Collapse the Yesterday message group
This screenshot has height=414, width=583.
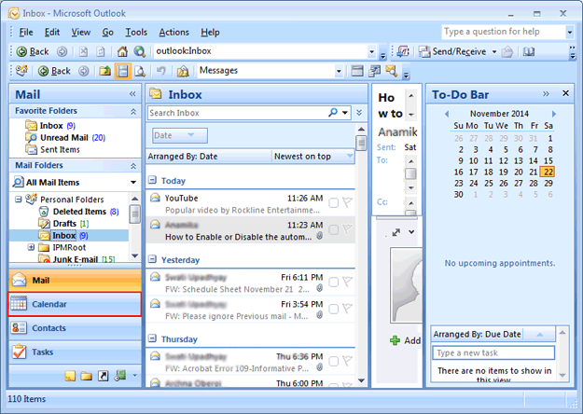[152, 259]
